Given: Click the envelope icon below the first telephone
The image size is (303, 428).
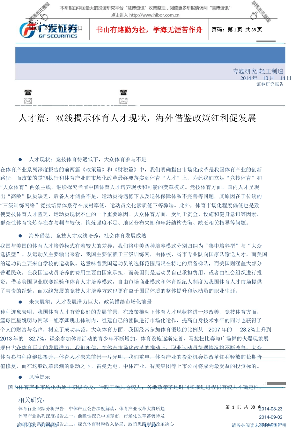Looking at the screenshot, I should [x=28, y=101].
